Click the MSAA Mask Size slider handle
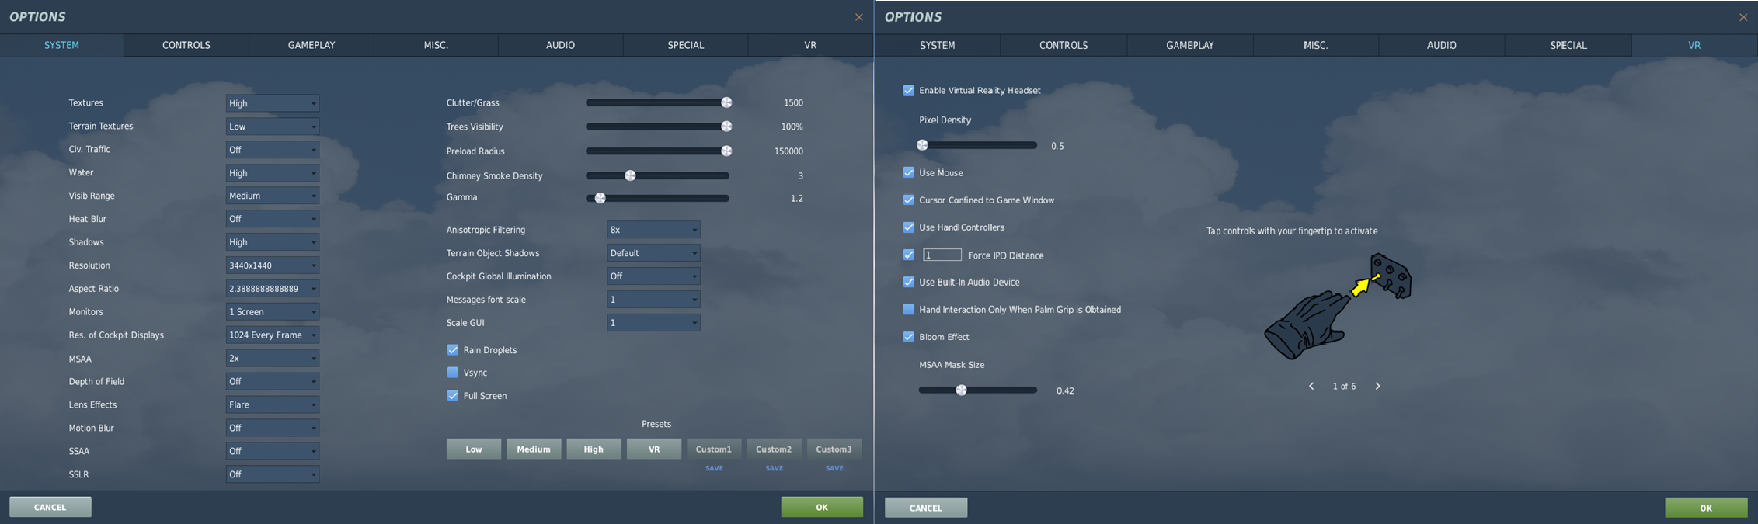 point(962,390)
